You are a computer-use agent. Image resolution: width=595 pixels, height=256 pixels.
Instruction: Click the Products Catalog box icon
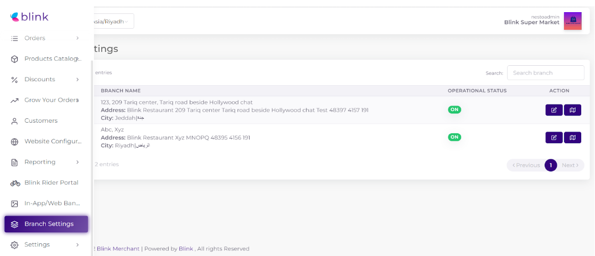(x=15, y=59)
